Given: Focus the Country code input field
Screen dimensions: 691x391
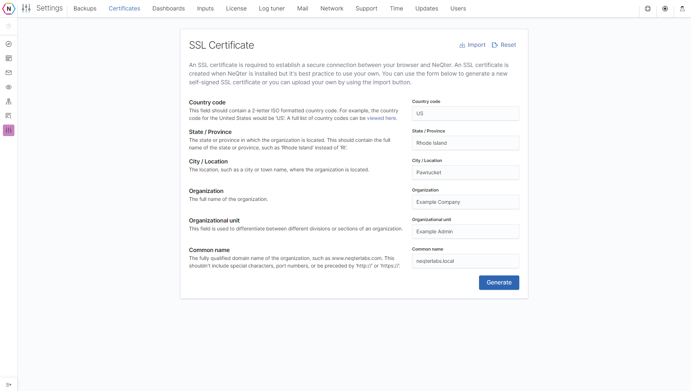Looking at the screenshot, I should point(465,113).
